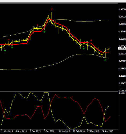Click the 1.2677 price scale label
The height and width of the screenshot is (134, 126).
[123, 54]
